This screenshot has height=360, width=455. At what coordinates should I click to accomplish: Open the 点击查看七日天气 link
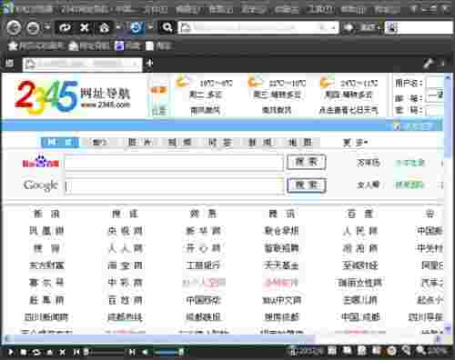pos(349,110)
